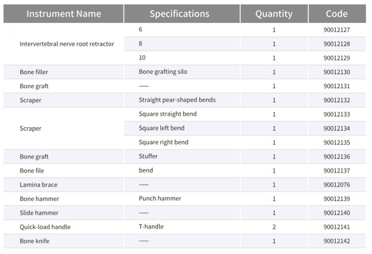Click the Bone knife row label

point(34,241)
